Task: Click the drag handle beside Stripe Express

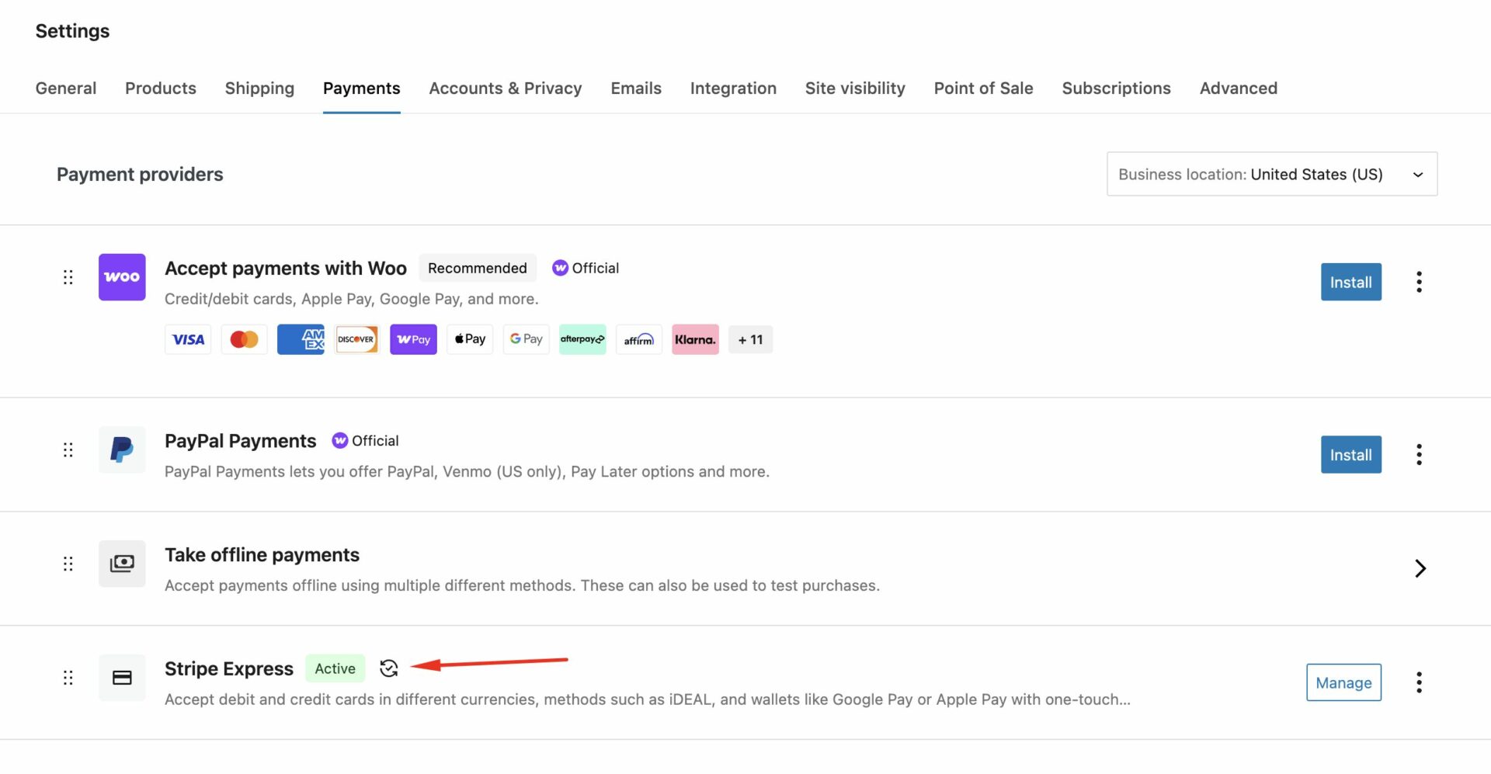Action: [x=68, y=678]
